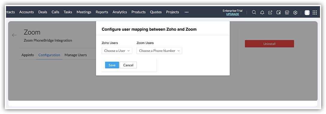Click the red Uninstall button
Viewport: 326px width, 114px height.
pos(269,44)
